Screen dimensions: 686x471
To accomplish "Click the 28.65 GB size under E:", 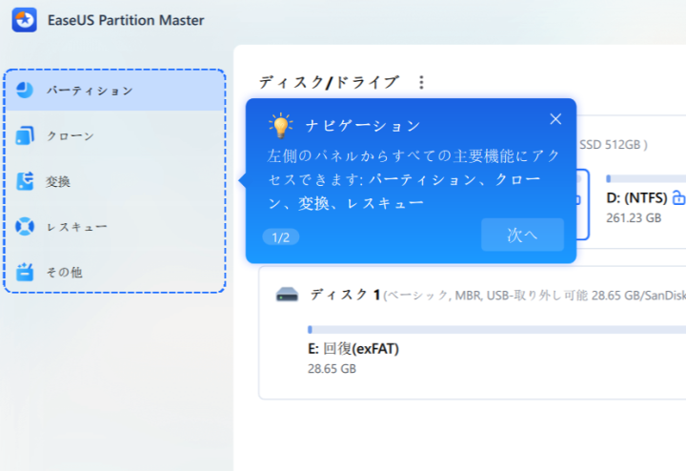I will (x=333, y=369).
